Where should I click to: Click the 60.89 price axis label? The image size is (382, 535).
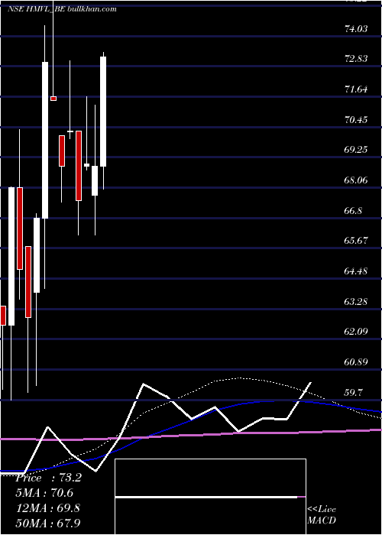[x=356, y=362]
